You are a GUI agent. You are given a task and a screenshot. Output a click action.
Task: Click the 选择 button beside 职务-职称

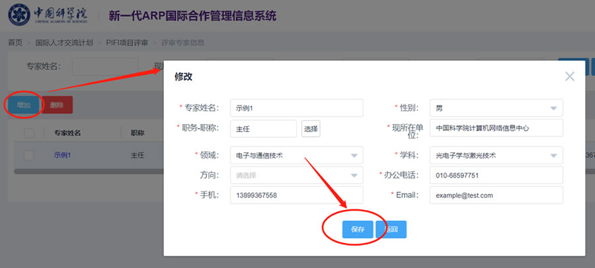click(x=311, y=129)
